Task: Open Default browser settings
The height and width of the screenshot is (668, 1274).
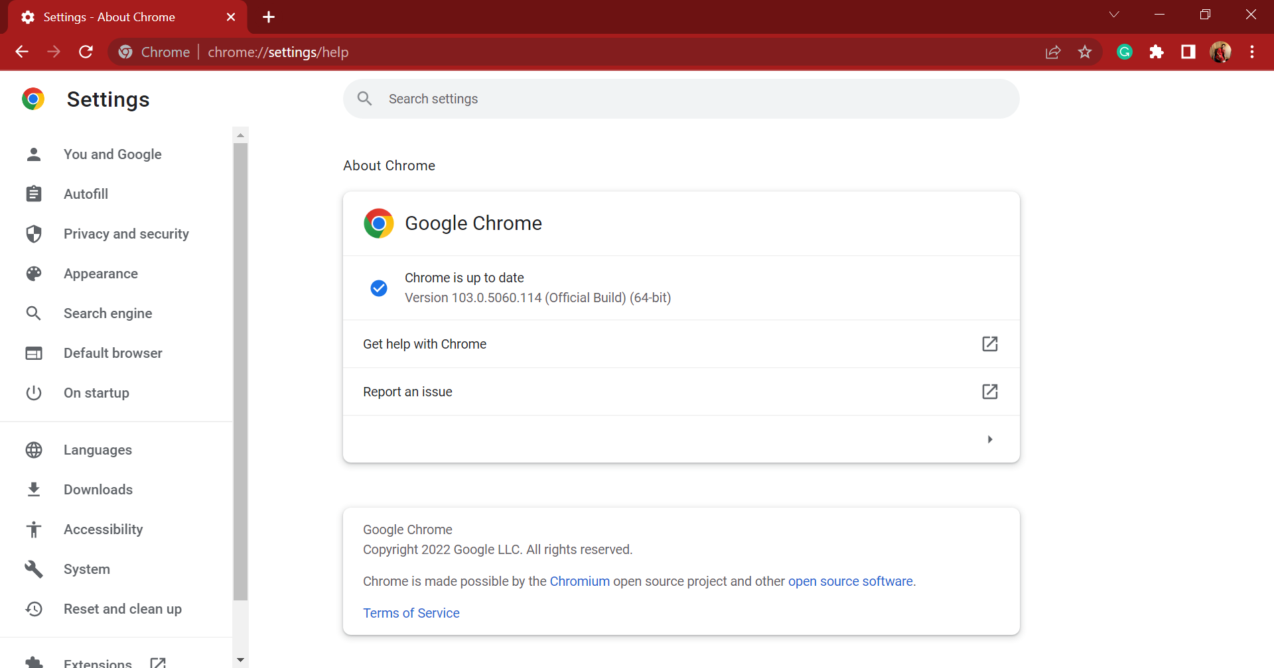Action: [113, 353]
